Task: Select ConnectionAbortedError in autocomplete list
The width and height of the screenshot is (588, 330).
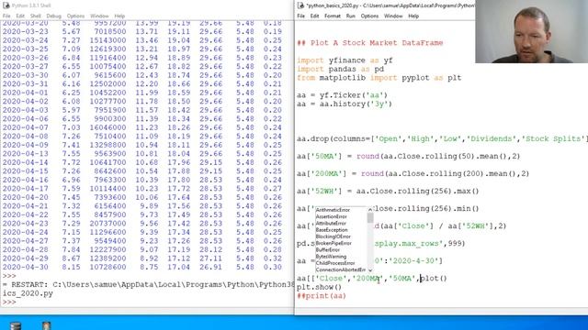Action: (x=340, y=269)
